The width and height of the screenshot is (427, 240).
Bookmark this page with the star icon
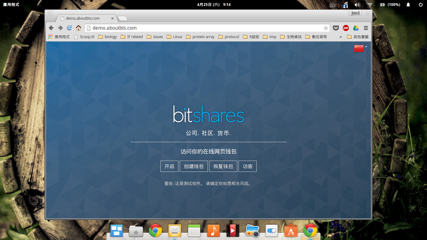click(326, 28)
